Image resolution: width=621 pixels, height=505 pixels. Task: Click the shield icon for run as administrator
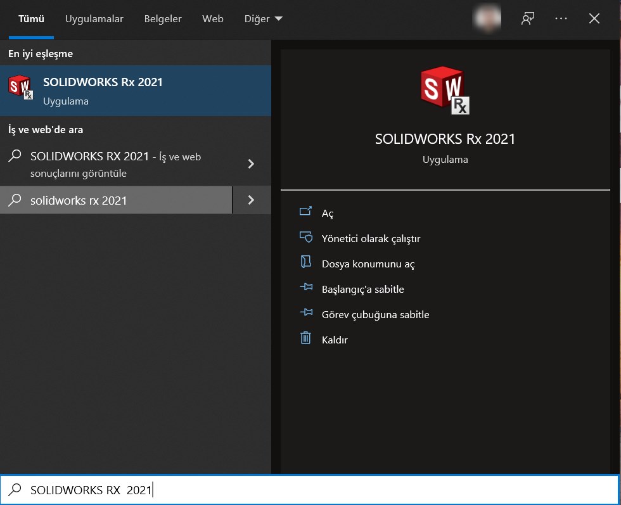(305, 237)
